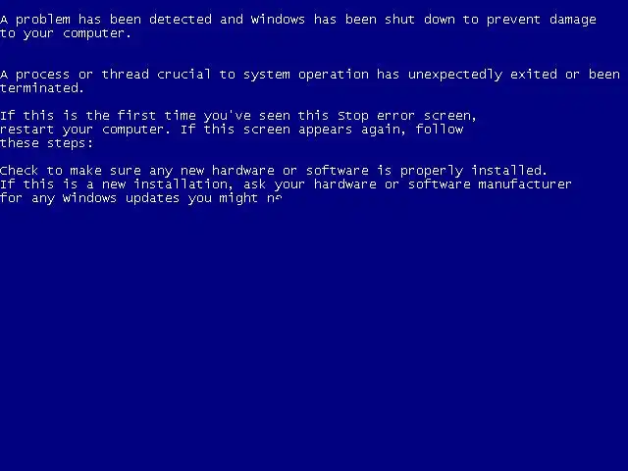Click the word "might" in last line
This screenshot has height=471, width=628.
[x=238, y=199]
